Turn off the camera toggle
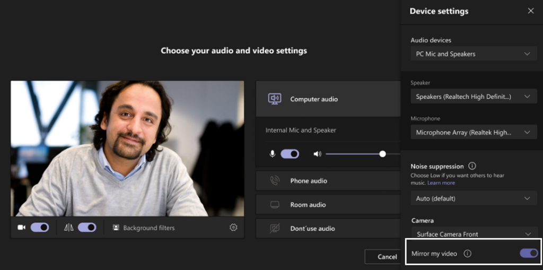The height and width of the screenshot is (270, 543). coord(40,228)
